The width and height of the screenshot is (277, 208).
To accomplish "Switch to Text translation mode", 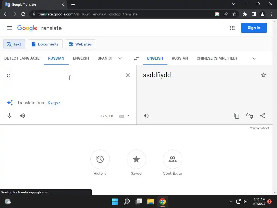I will click(14, 44).
